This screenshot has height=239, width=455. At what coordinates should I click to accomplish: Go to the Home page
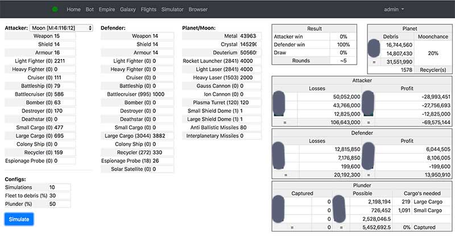point(73,10)
